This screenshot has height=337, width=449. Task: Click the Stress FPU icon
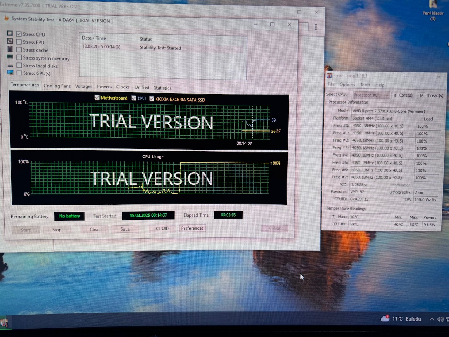10,41
